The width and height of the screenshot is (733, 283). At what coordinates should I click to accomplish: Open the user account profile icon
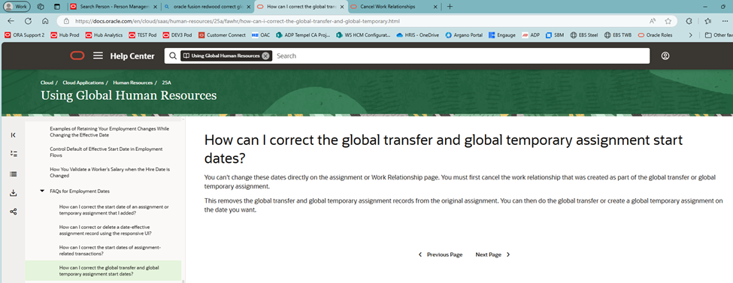pos(665,56)
